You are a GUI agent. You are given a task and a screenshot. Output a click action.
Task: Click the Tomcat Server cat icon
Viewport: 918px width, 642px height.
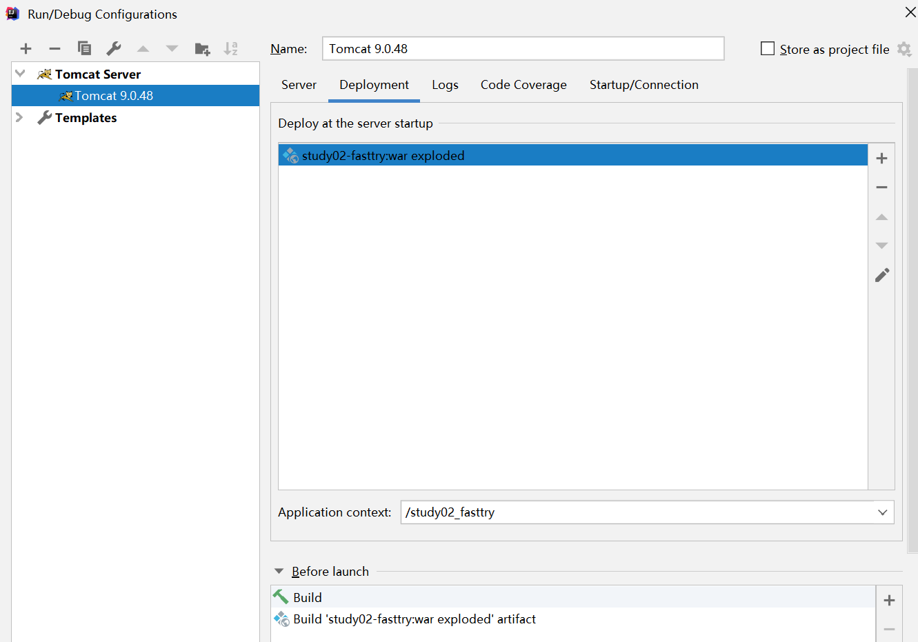tap(45, 74)
